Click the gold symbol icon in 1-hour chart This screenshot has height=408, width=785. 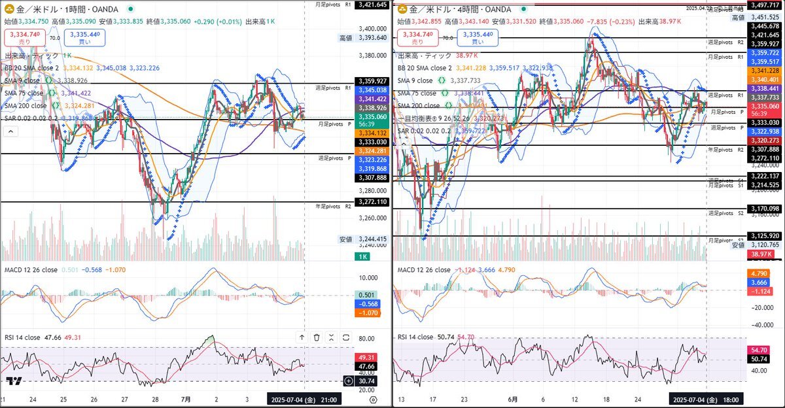pos(9,9)
